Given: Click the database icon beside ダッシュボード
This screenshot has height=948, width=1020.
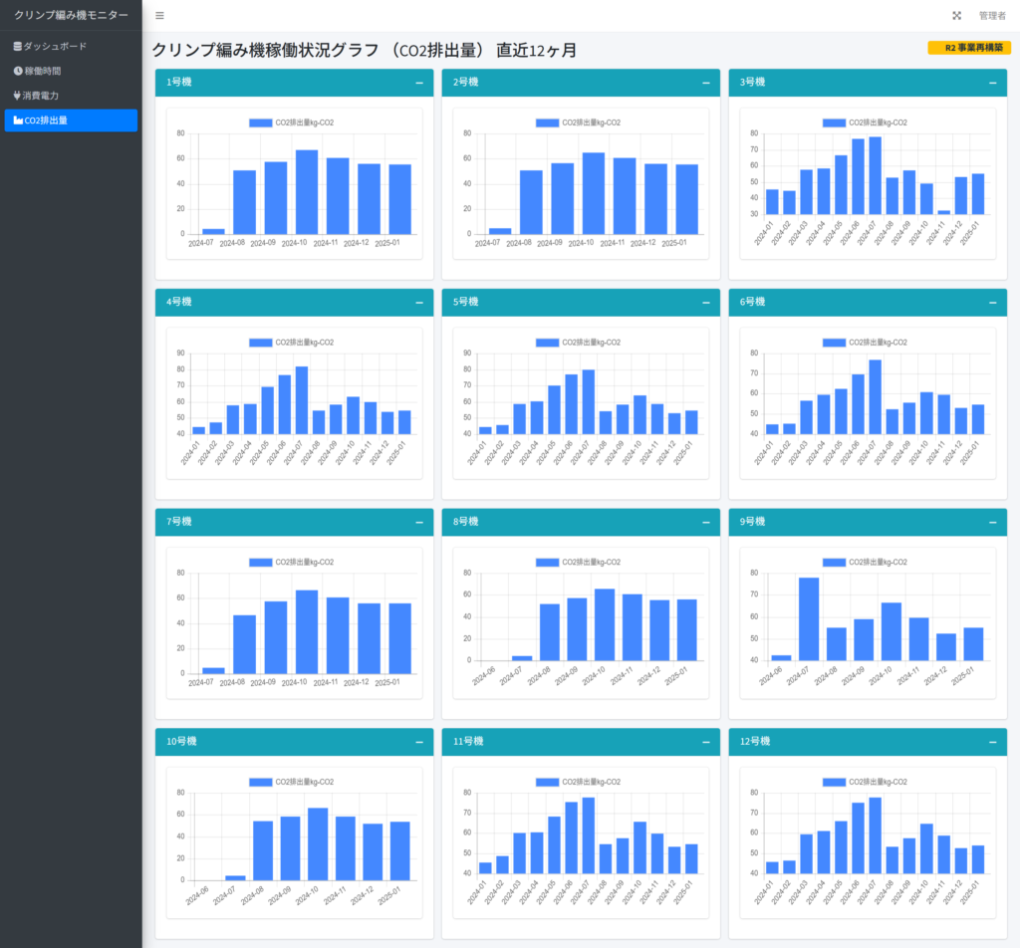Looking at the screenshot, I should 17,46.
